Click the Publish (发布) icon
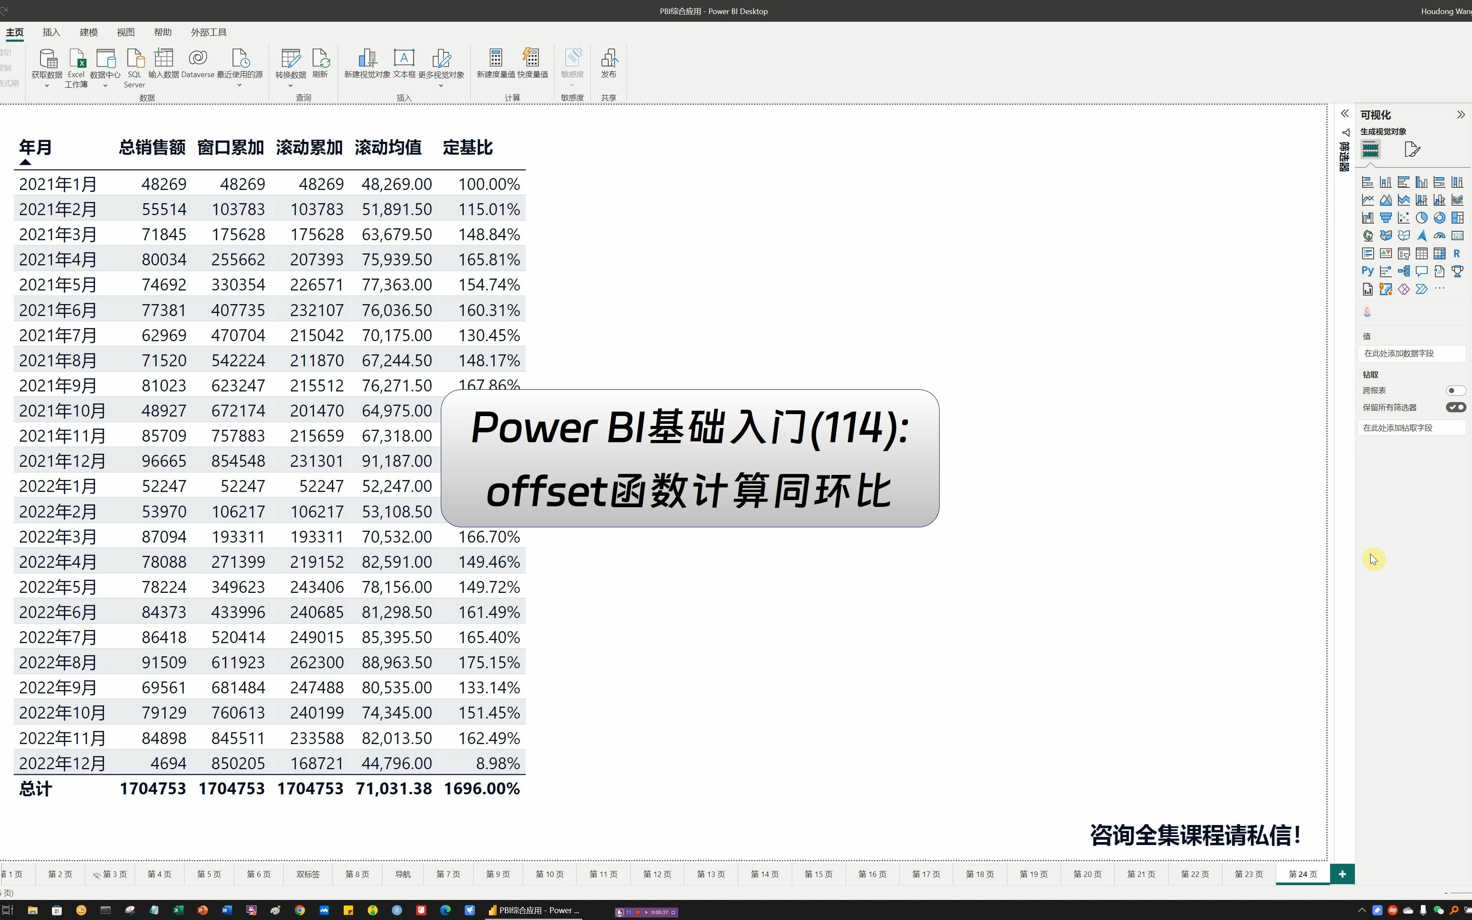 (x=609, y=58)
